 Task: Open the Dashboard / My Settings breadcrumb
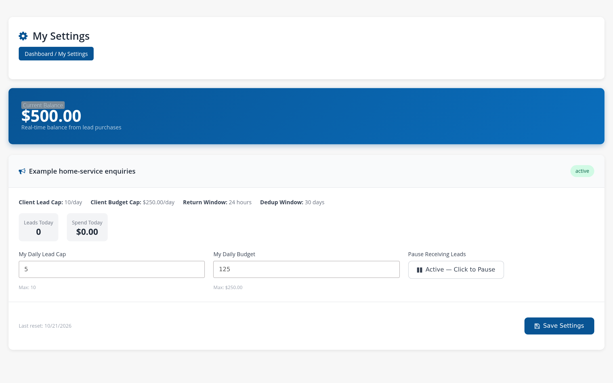coord(56,54)
